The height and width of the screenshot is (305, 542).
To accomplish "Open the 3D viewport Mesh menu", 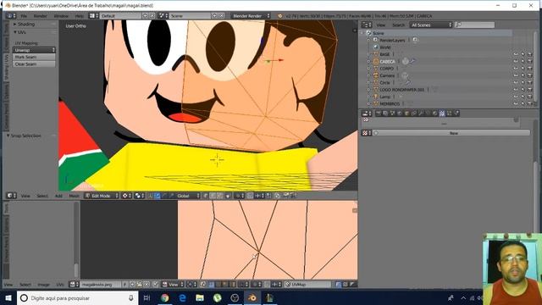I will pos(74,196).
